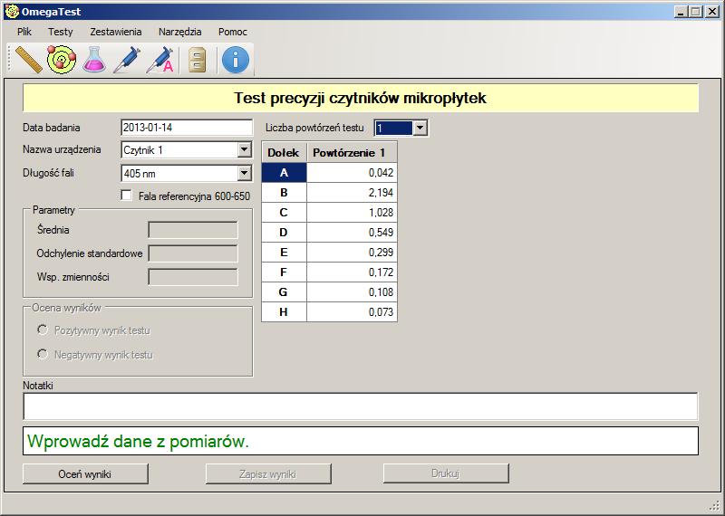
Task: Click the Data badania date field
Action: point(186,128)
